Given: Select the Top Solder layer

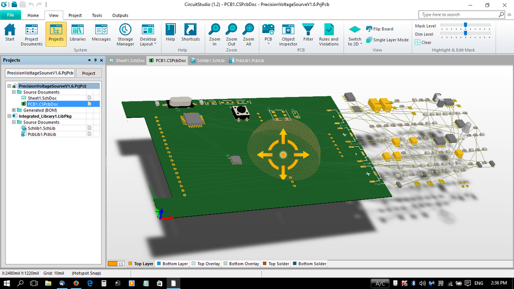Looking at the screenshot, I should [276, 264].
